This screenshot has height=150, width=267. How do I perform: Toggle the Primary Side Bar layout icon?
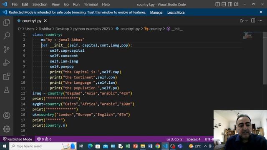[217, 4]
